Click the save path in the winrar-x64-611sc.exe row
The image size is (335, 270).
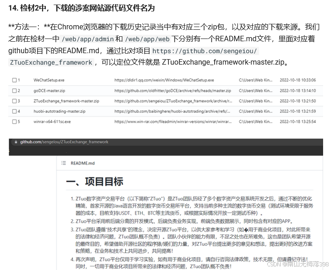pos(256,121)
